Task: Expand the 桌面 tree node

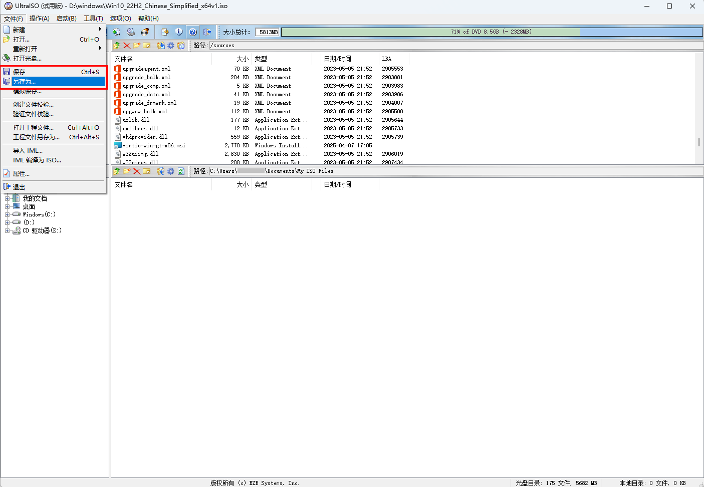Action: [x=8, y=206]
